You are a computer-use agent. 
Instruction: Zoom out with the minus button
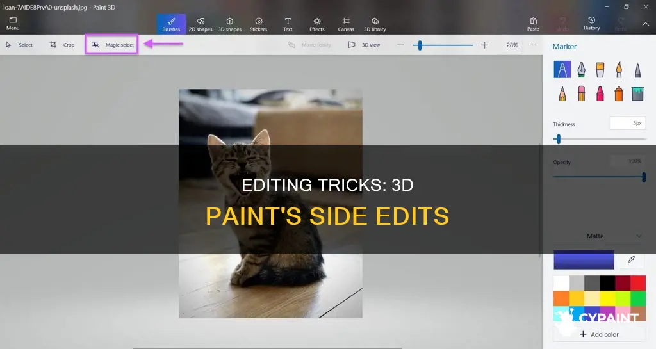point(400,45)
